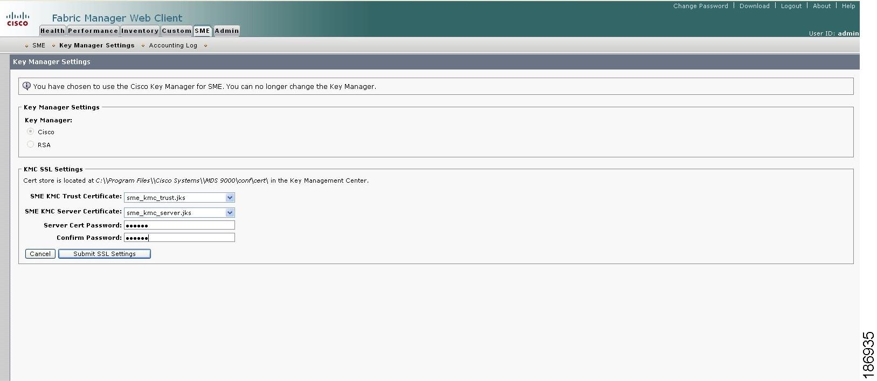Image resolution: width=877 pixels, height=381 pixels.
Task: Open the SME KMC Trust Certificate dropdown
Action: pyautogui.click(x=179, y=198)
